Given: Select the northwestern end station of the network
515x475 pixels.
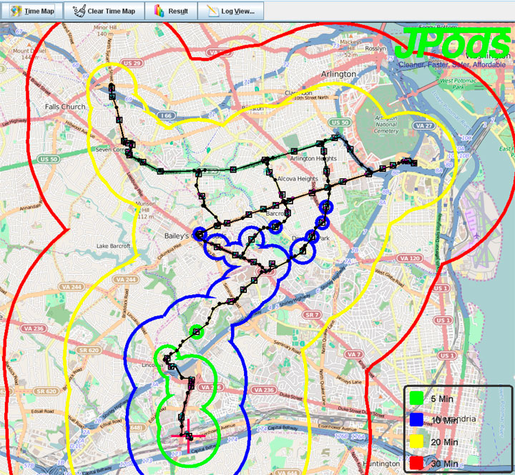Looking at the screenshot, I should tap(112, 88).
